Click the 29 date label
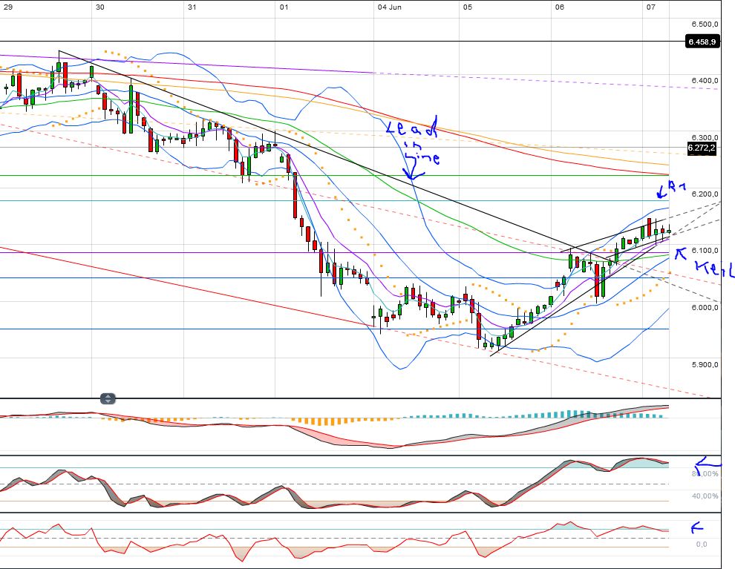Screen dimensions: 735x569 click(x=8, y=7)
